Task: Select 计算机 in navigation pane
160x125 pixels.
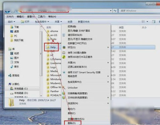Action: click(16, 84)
